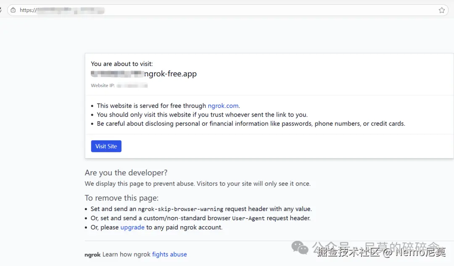Click the ngrok-skip-browser-warning header text
The width and height of the screenshot is (454, 266).
pos(180,209)
